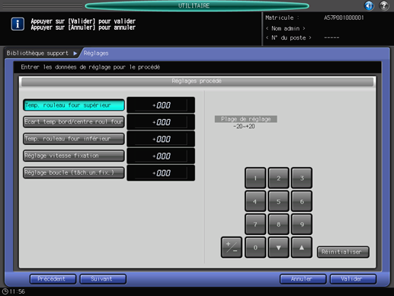Screen dimensions: 394x296
Task: Click 'Appuyer sur [Valider] pour valider' message
Action: click(x=83, y=21)
